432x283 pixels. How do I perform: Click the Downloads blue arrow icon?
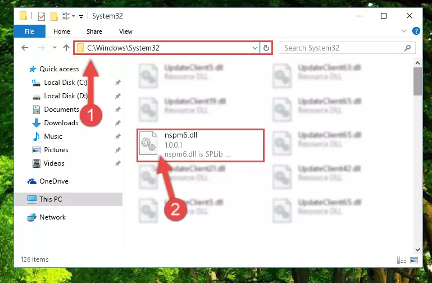click(x=37, y=123)
